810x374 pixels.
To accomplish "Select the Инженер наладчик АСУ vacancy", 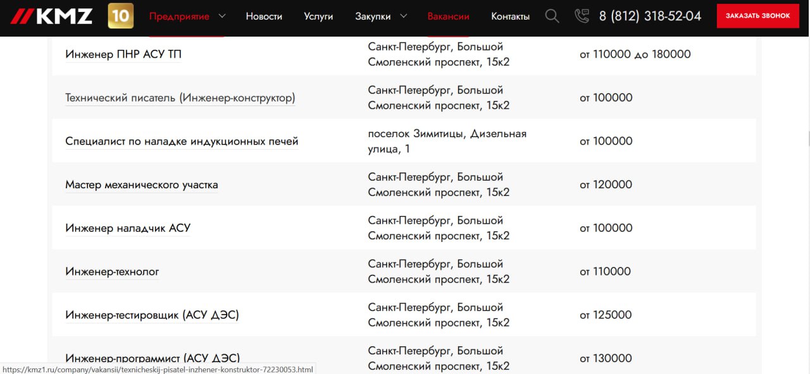I will 128,228.
